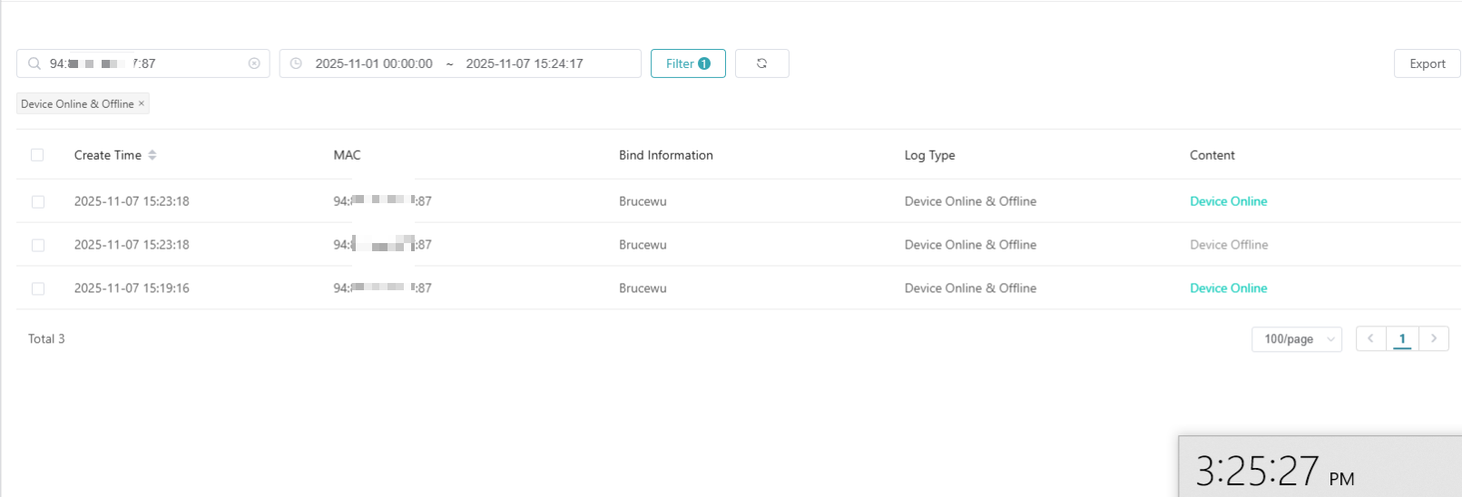Remove the Device Online & Offline filter tag
The image size is (1462, 497).
click(x=142, y=103)
